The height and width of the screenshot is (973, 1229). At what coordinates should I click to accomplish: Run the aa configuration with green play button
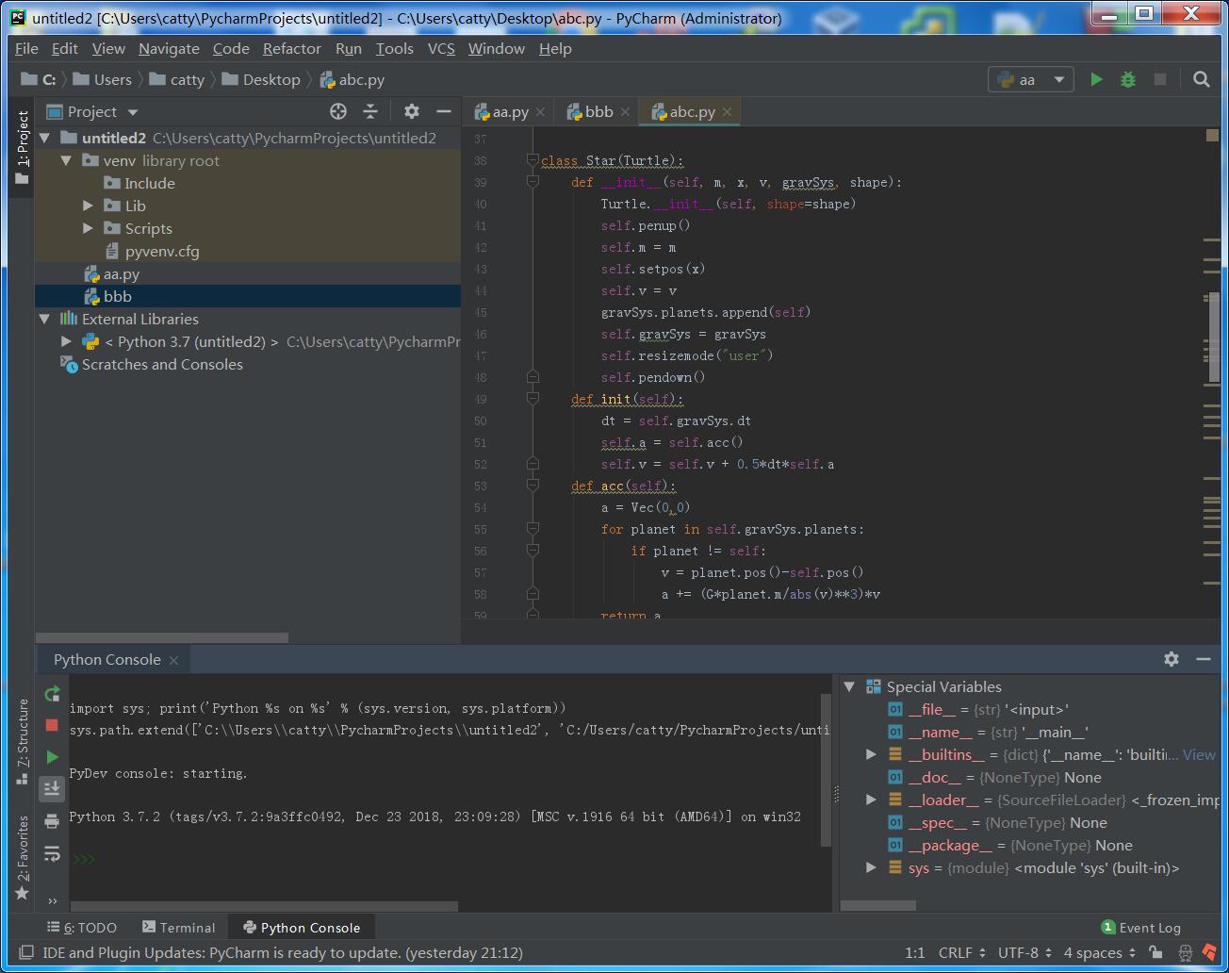(1096, 80)
